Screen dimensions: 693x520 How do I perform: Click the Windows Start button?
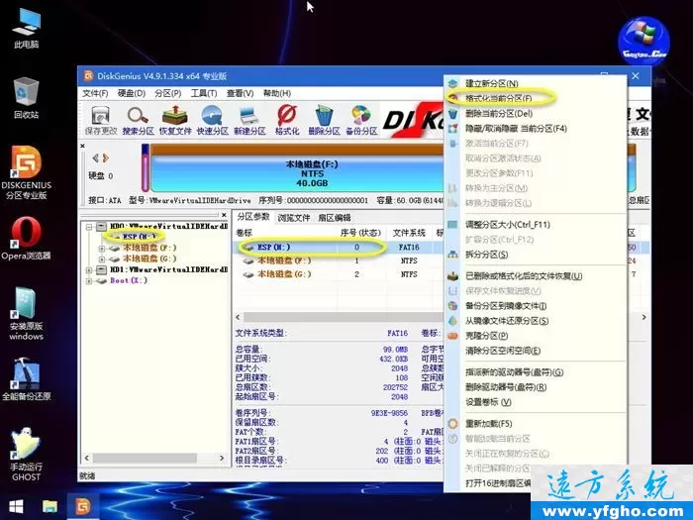(x=16, y=507)
